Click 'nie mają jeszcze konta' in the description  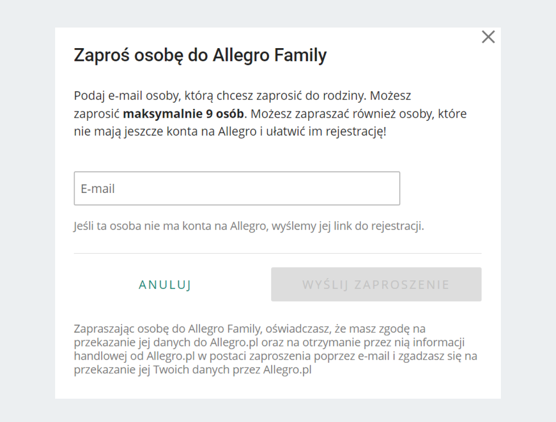[x=125, y=131]
